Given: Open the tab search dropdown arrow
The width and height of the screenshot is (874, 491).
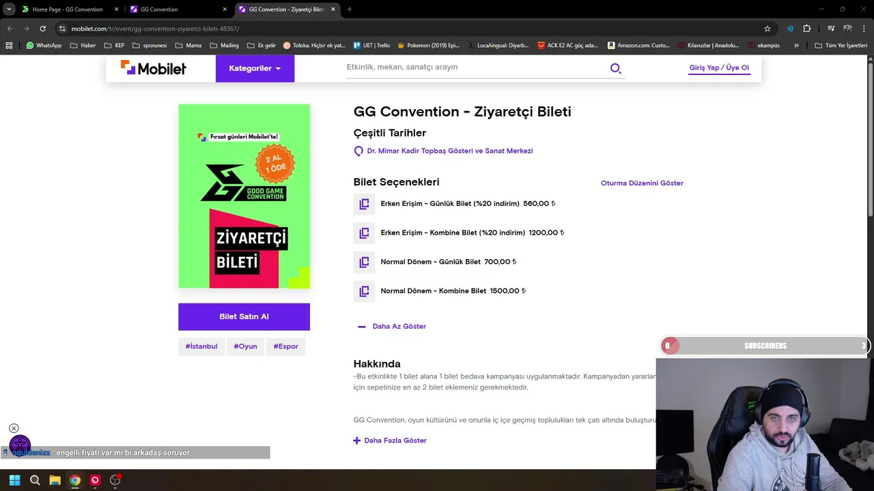Looking at the screenshot, I should pyautogui.click(x=9, y=10).
